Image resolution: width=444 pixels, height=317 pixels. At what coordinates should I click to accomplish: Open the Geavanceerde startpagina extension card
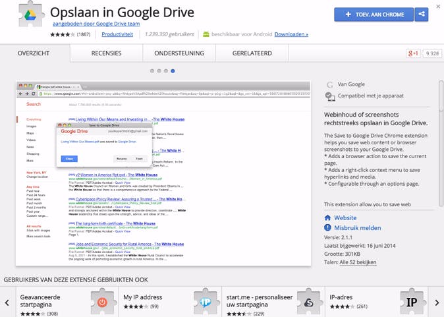67,302
